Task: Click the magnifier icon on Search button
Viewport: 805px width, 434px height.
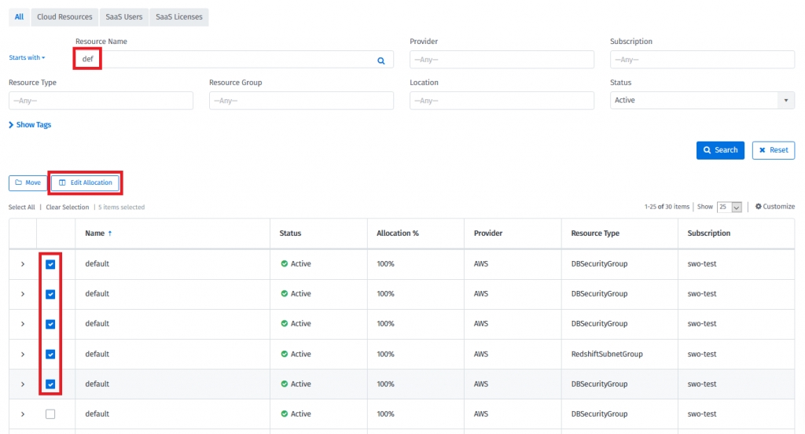Action: click(708, 150)
